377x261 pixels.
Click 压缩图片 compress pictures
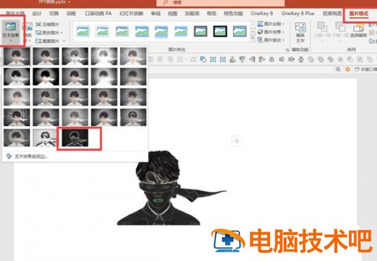click(x=47, y=25)
